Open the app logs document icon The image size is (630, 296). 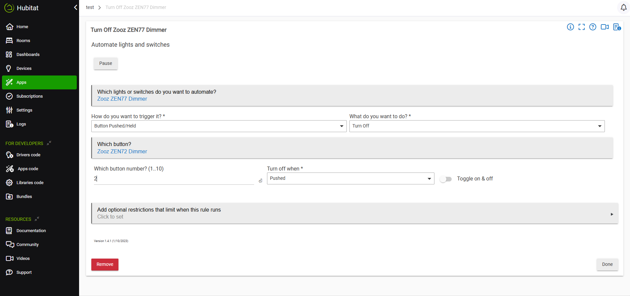point(617,27)
